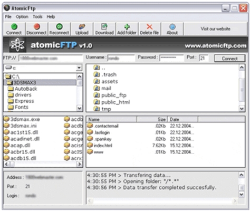This screenshot has width=251, height=211.
Task: Click the Download toolbar icon
Action: pos(104,26)
